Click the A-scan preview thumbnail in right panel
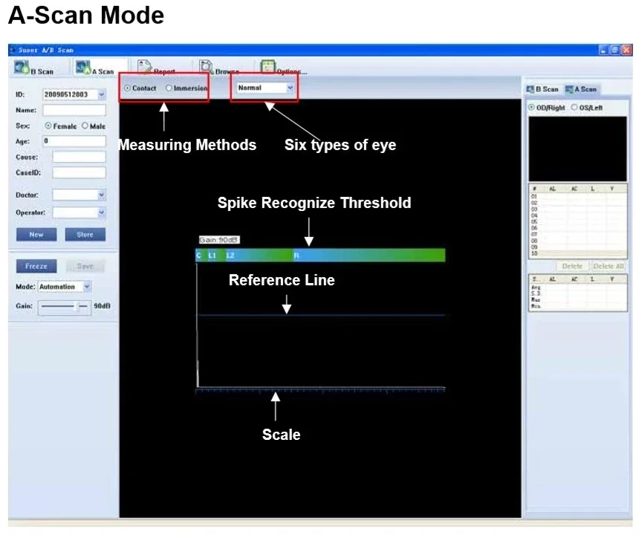 (x=577, y=149)
